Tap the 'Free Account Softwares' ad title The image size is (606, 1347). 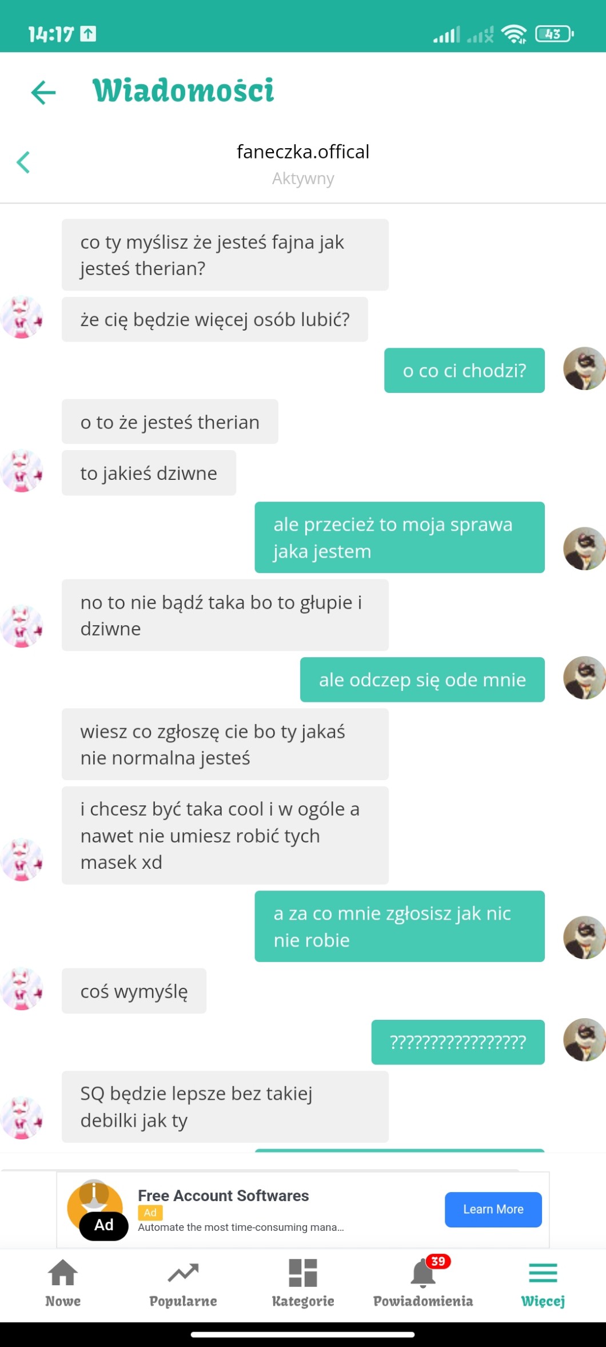pos(223,1195)
